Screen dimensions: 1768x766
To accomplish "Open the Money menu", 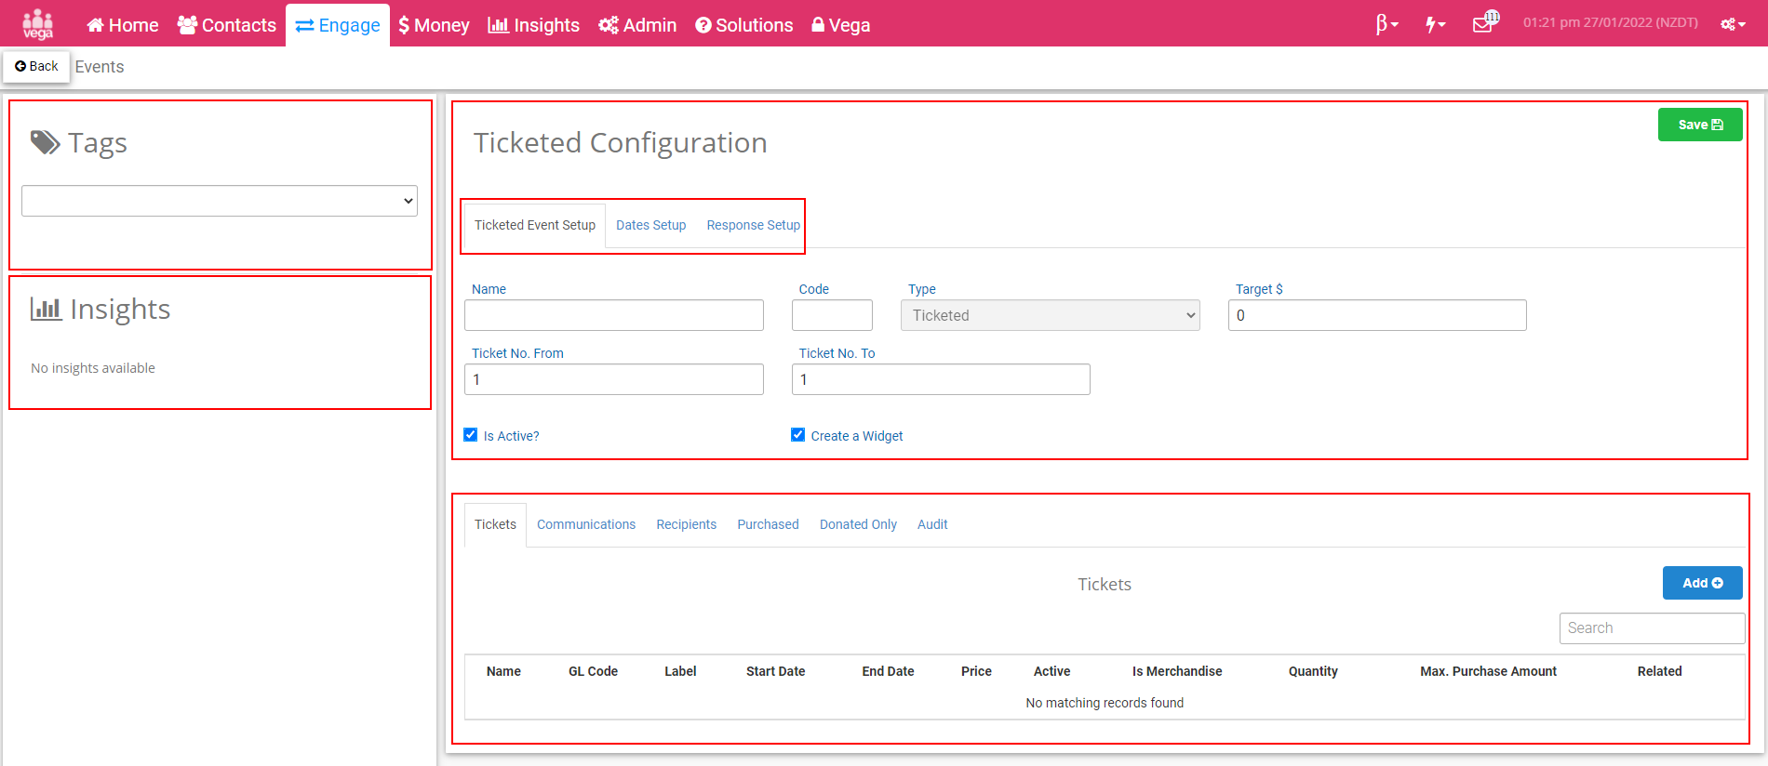I will 434,25.
